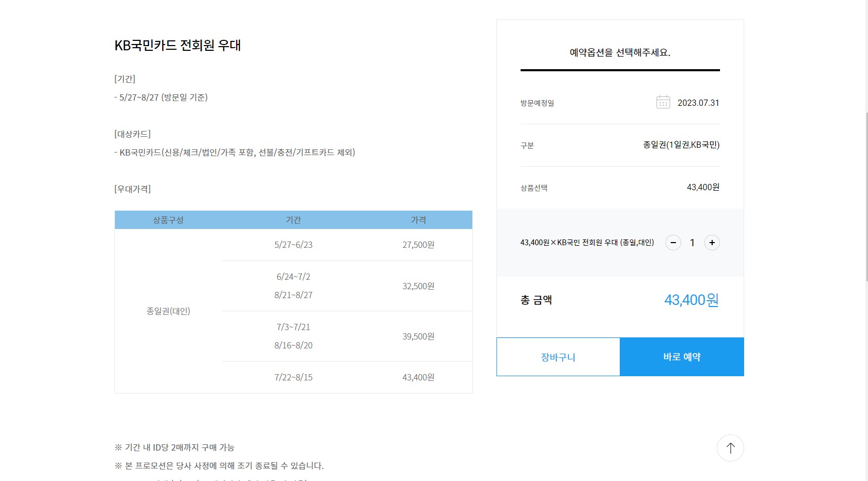Screen dimensions: 868x481
Task: Click the [우대가격] section label
Action: pos(133,189)
